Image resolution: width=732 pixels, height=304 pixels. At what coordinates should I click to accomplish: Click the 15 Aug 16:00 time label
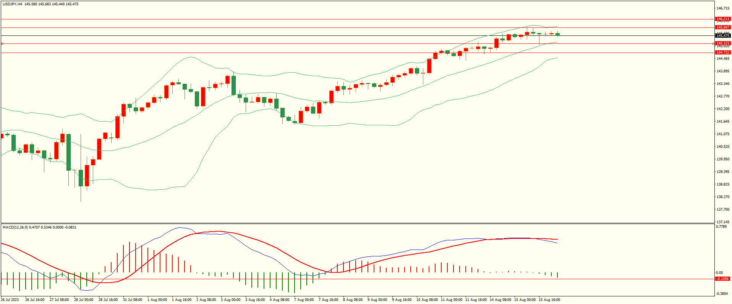coord(549,300)
